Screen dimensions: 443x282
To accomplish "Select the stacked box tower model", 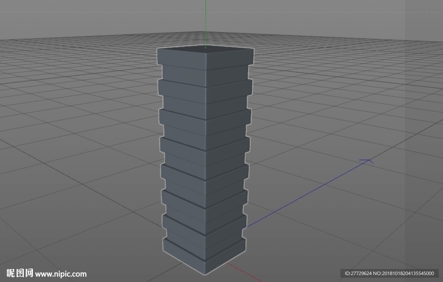I will 205,160.
